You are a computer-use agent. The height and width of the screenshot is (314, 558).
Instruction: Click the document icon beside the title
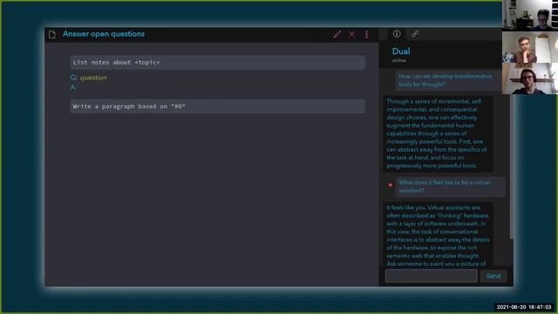(x=52, y=34)
